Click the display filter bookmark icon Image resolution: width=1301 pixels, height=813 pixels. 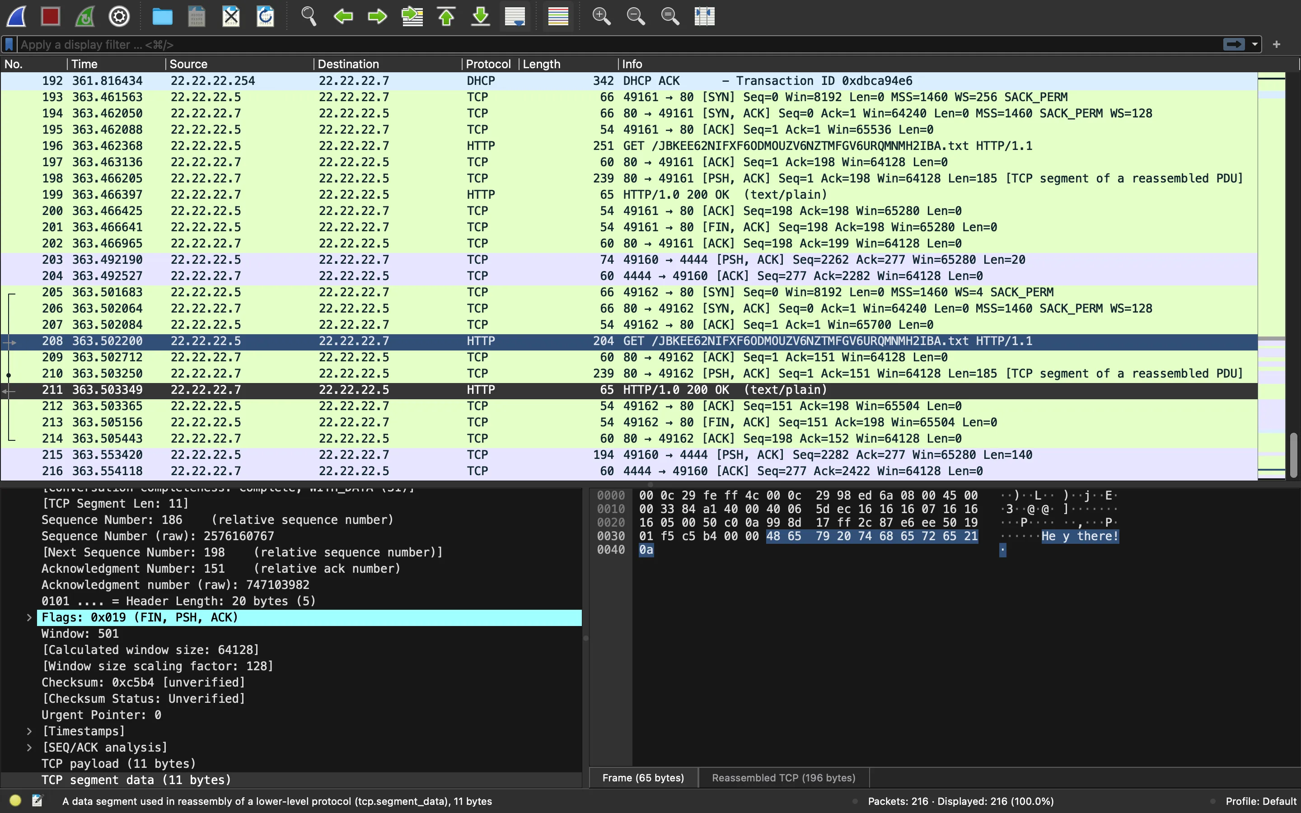9,44
